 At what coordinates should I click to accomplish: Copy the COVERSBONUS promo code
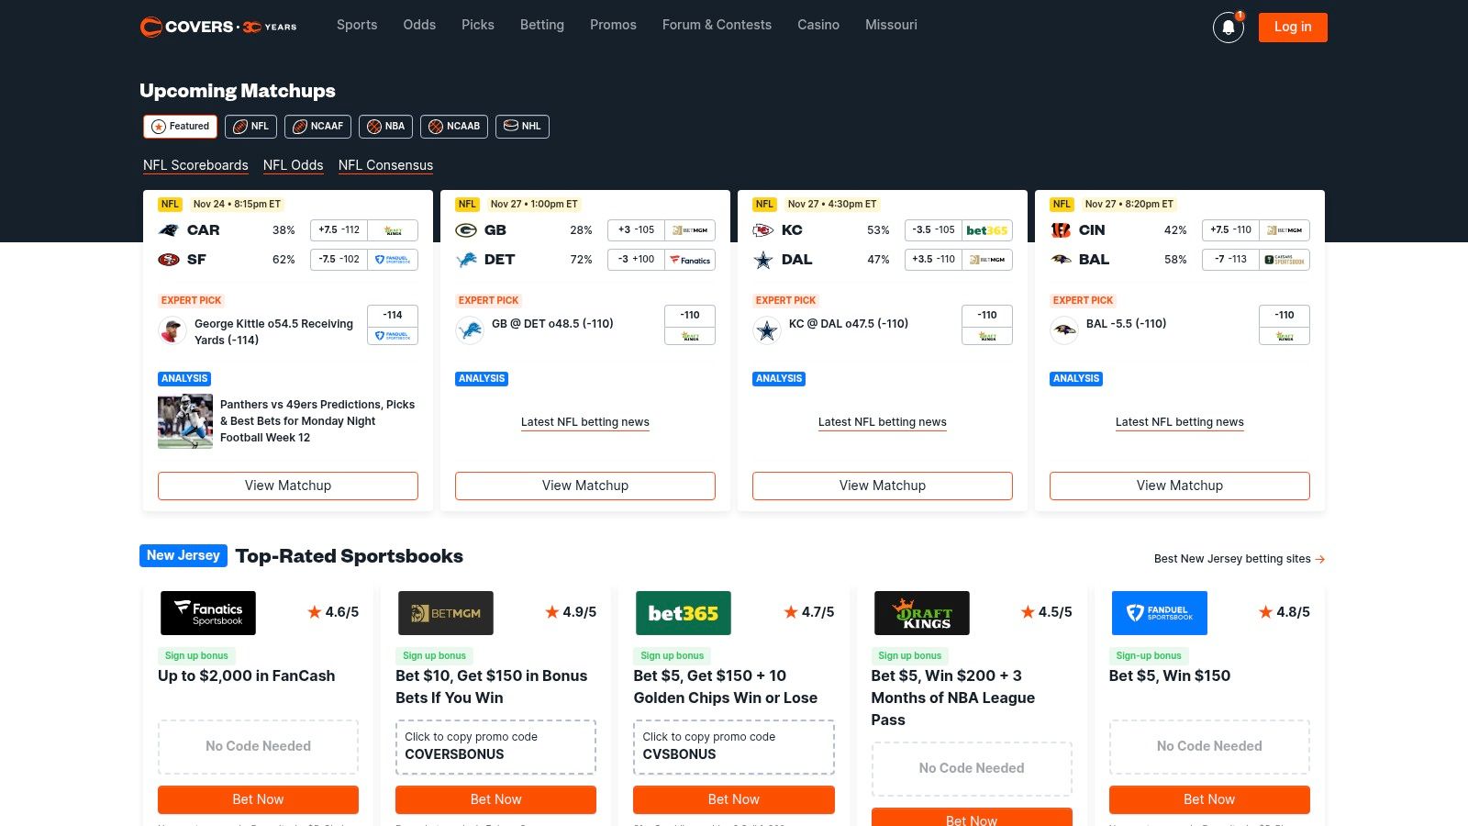click(x=495, y=746)
